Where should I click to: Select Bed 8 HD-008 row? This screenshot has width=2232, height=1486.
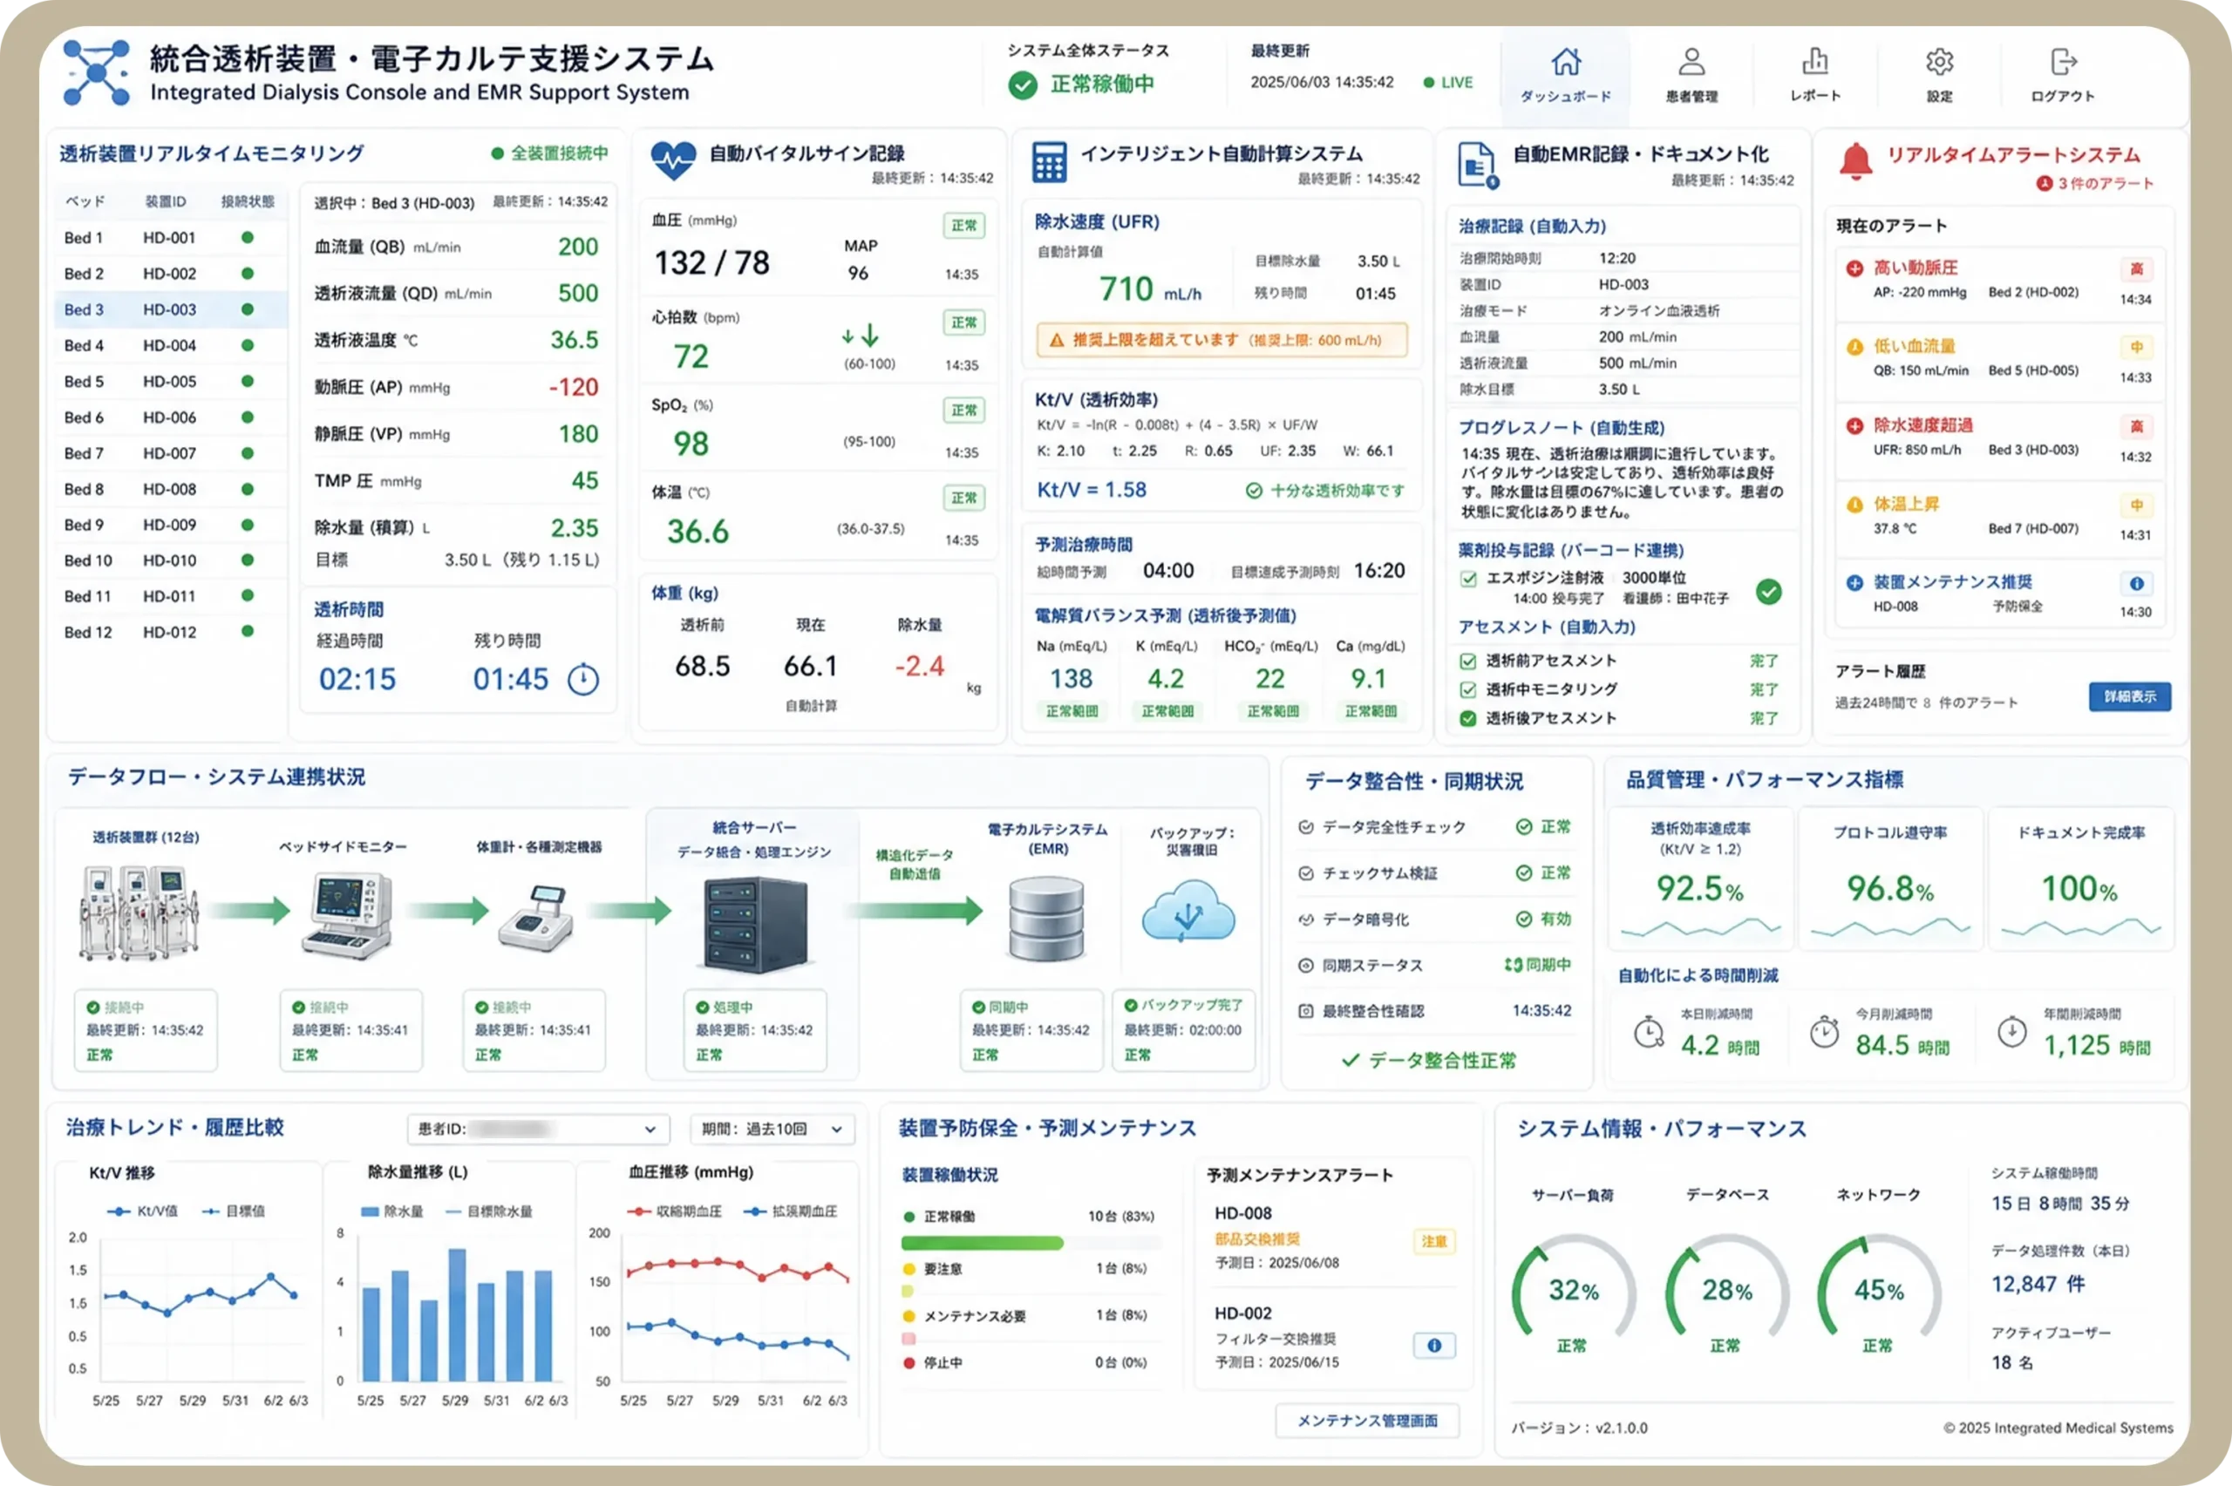tap(171, 489)
